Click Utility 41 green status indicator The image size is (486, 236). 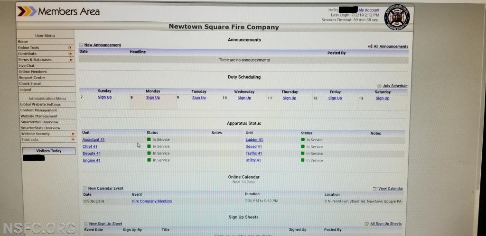click(303, 160)
